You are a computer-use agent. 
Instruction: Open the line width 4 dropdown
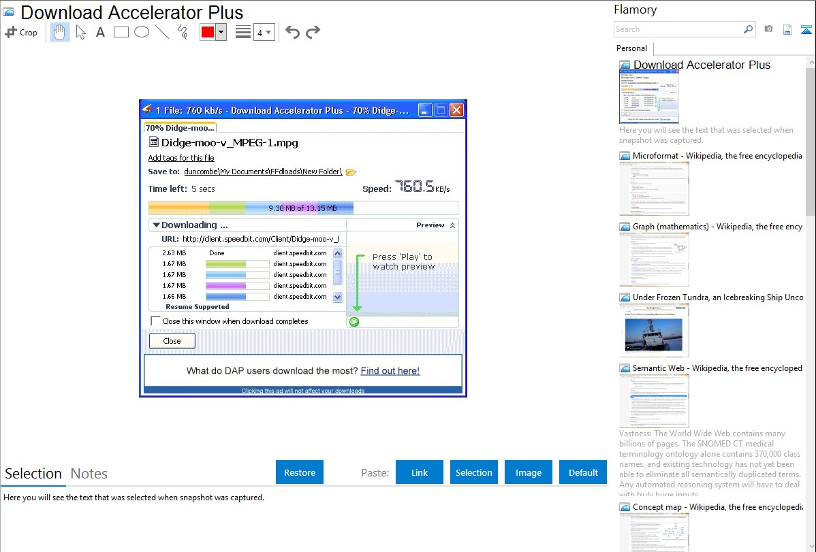click(x=264, y=32)
